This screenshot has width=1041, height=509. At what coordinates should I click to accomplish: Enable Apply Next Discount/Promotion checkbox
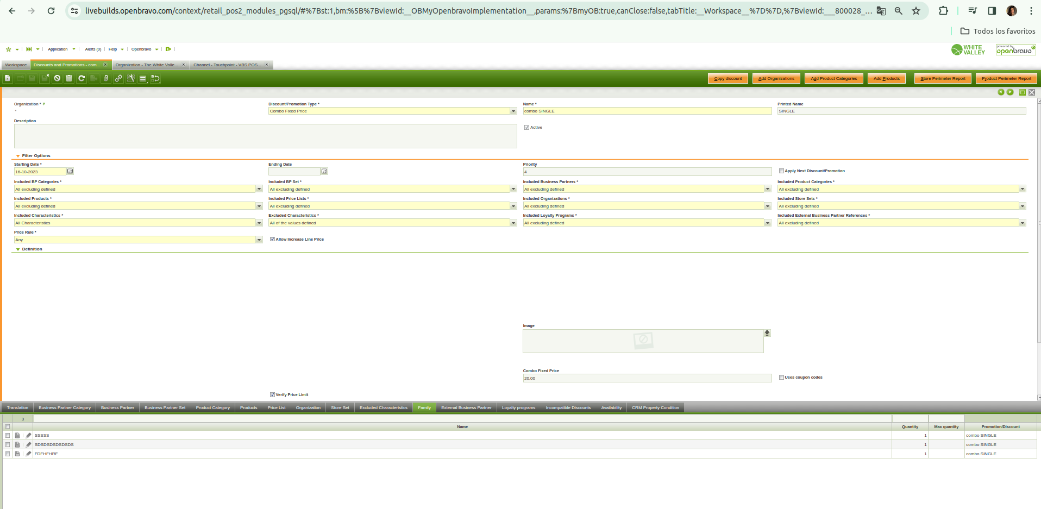pos(781,171)
